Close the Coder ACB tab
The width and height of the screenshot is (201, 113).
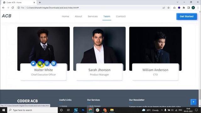pos(34,3)
